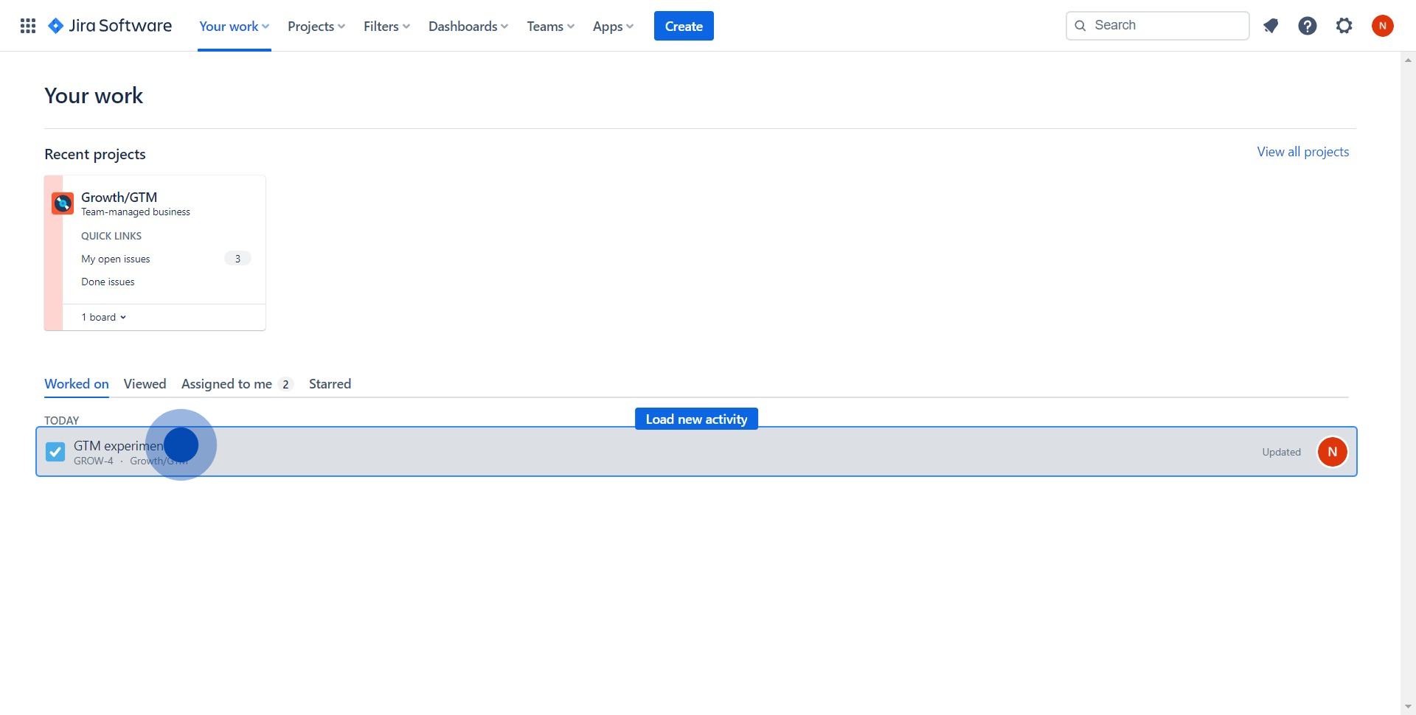The image size is (1416, 715).
Task: Open the Starred tab
Action: click(x=330, y=384)
